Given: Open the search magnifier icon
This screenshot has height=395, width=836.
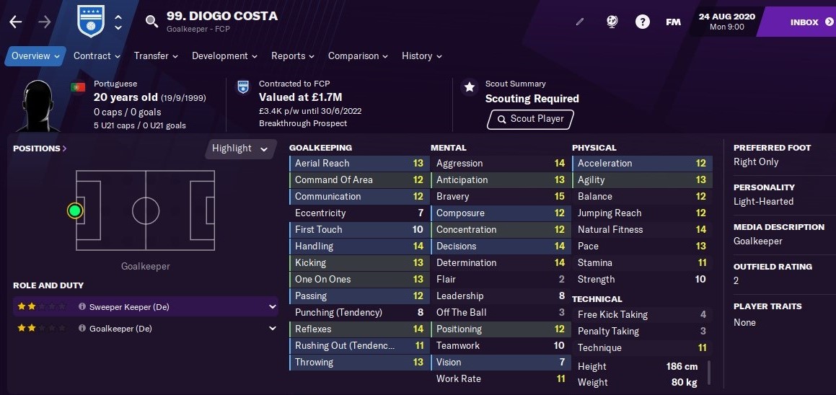Looking at the screenshot, I should pos(152,22).
